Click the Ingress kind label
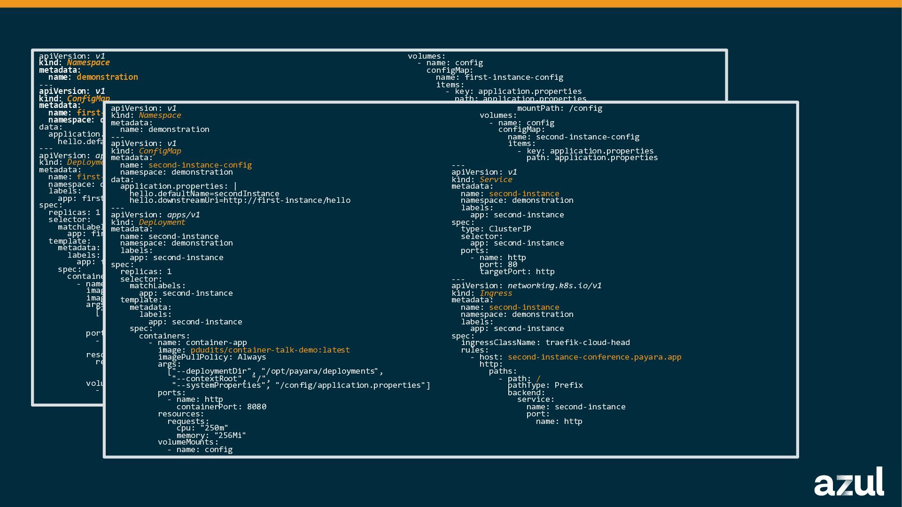The image size is (902, 507). click(x=496, y=293)
